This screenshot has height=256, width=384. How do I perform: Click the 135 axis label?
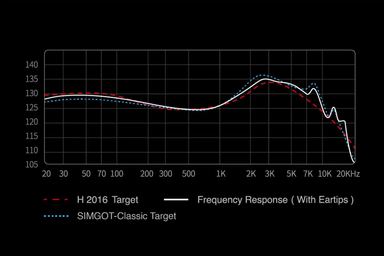point(32,79)
